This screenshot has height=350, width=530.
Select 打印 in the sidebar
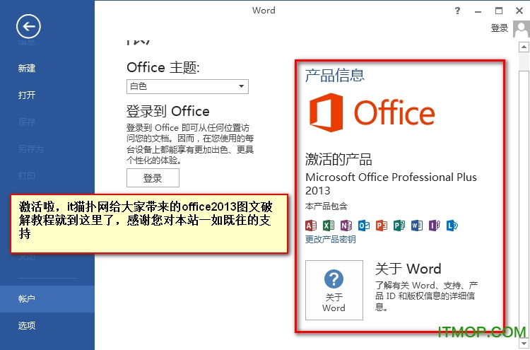click(27, 176)
